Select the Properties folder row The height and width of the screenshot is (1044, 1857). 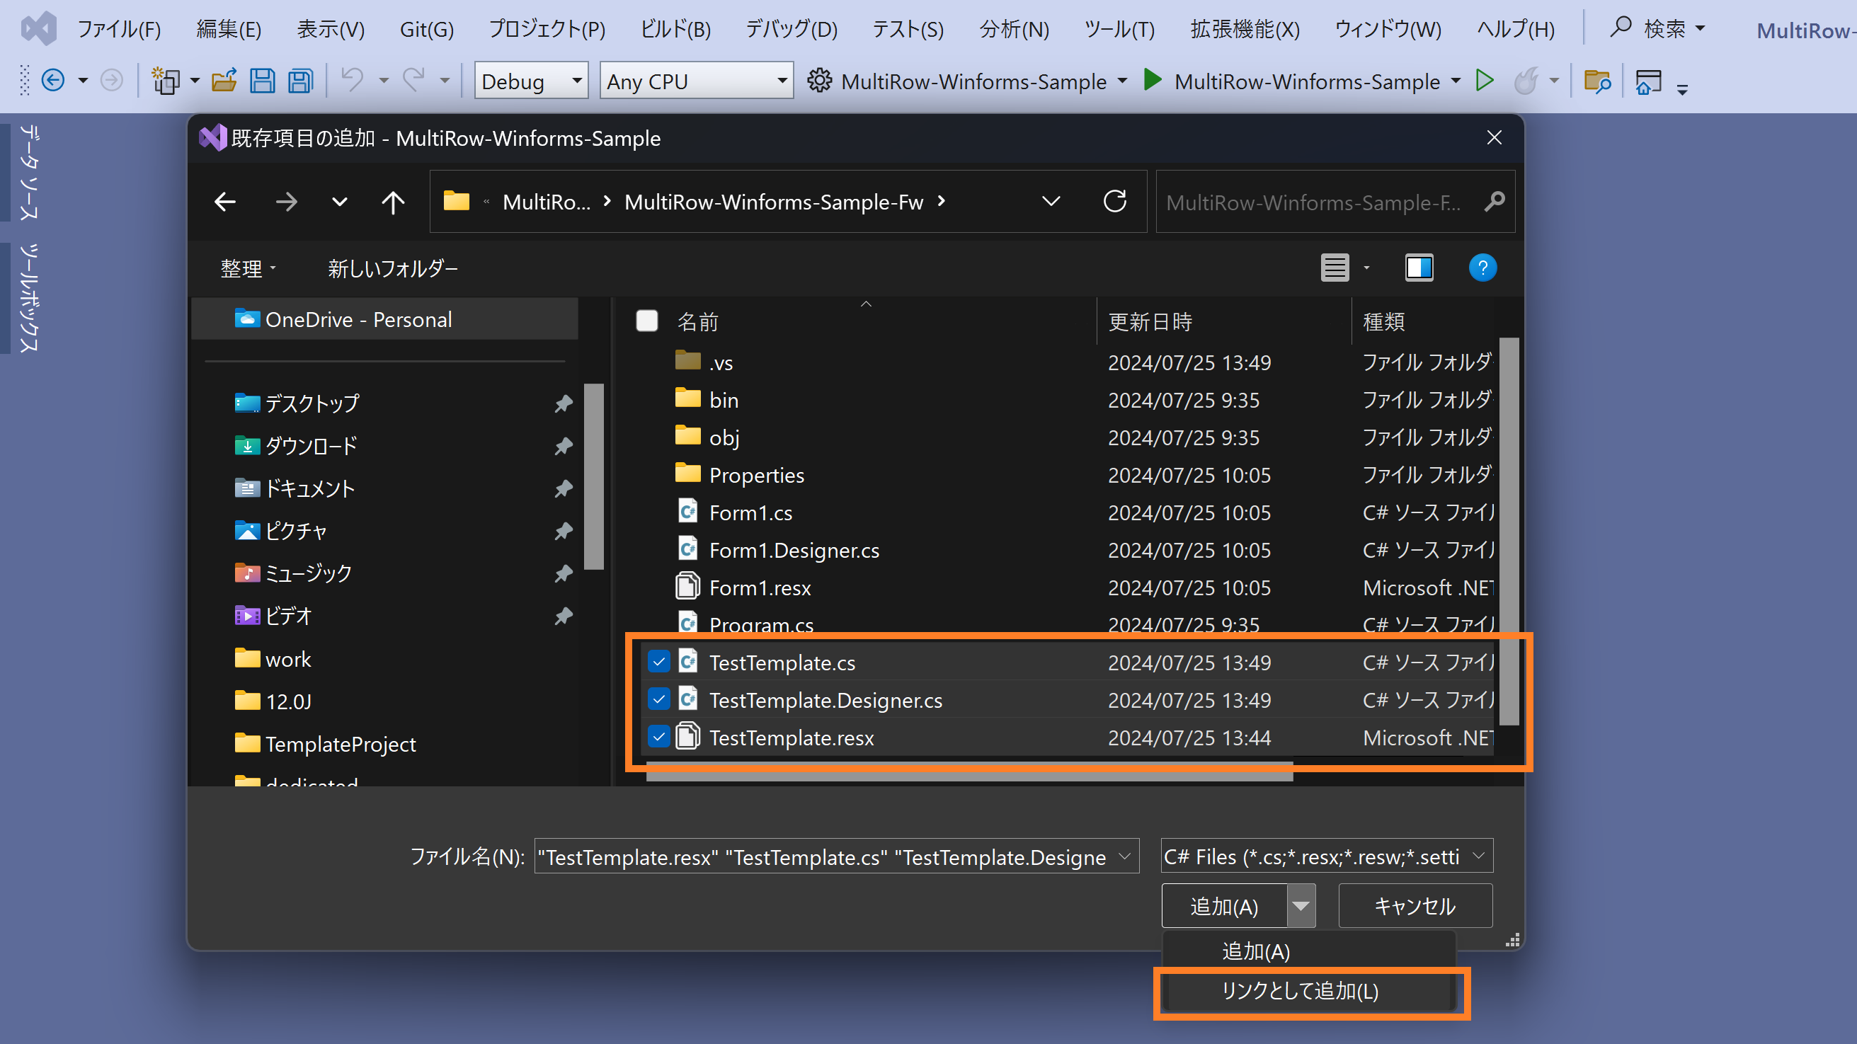(x=1065, y=475)
